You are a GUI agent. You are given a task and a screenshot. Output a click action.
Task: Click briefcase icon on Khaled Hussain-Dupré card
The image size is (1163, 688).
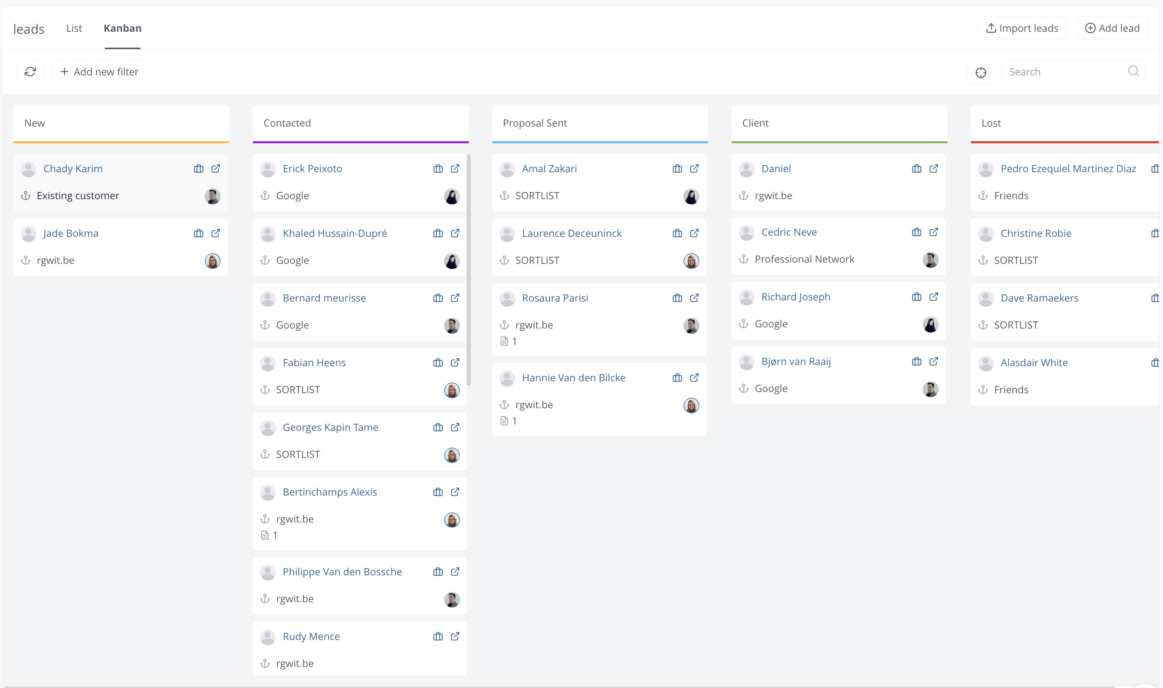pyautogui.click(x=438, y=233)
